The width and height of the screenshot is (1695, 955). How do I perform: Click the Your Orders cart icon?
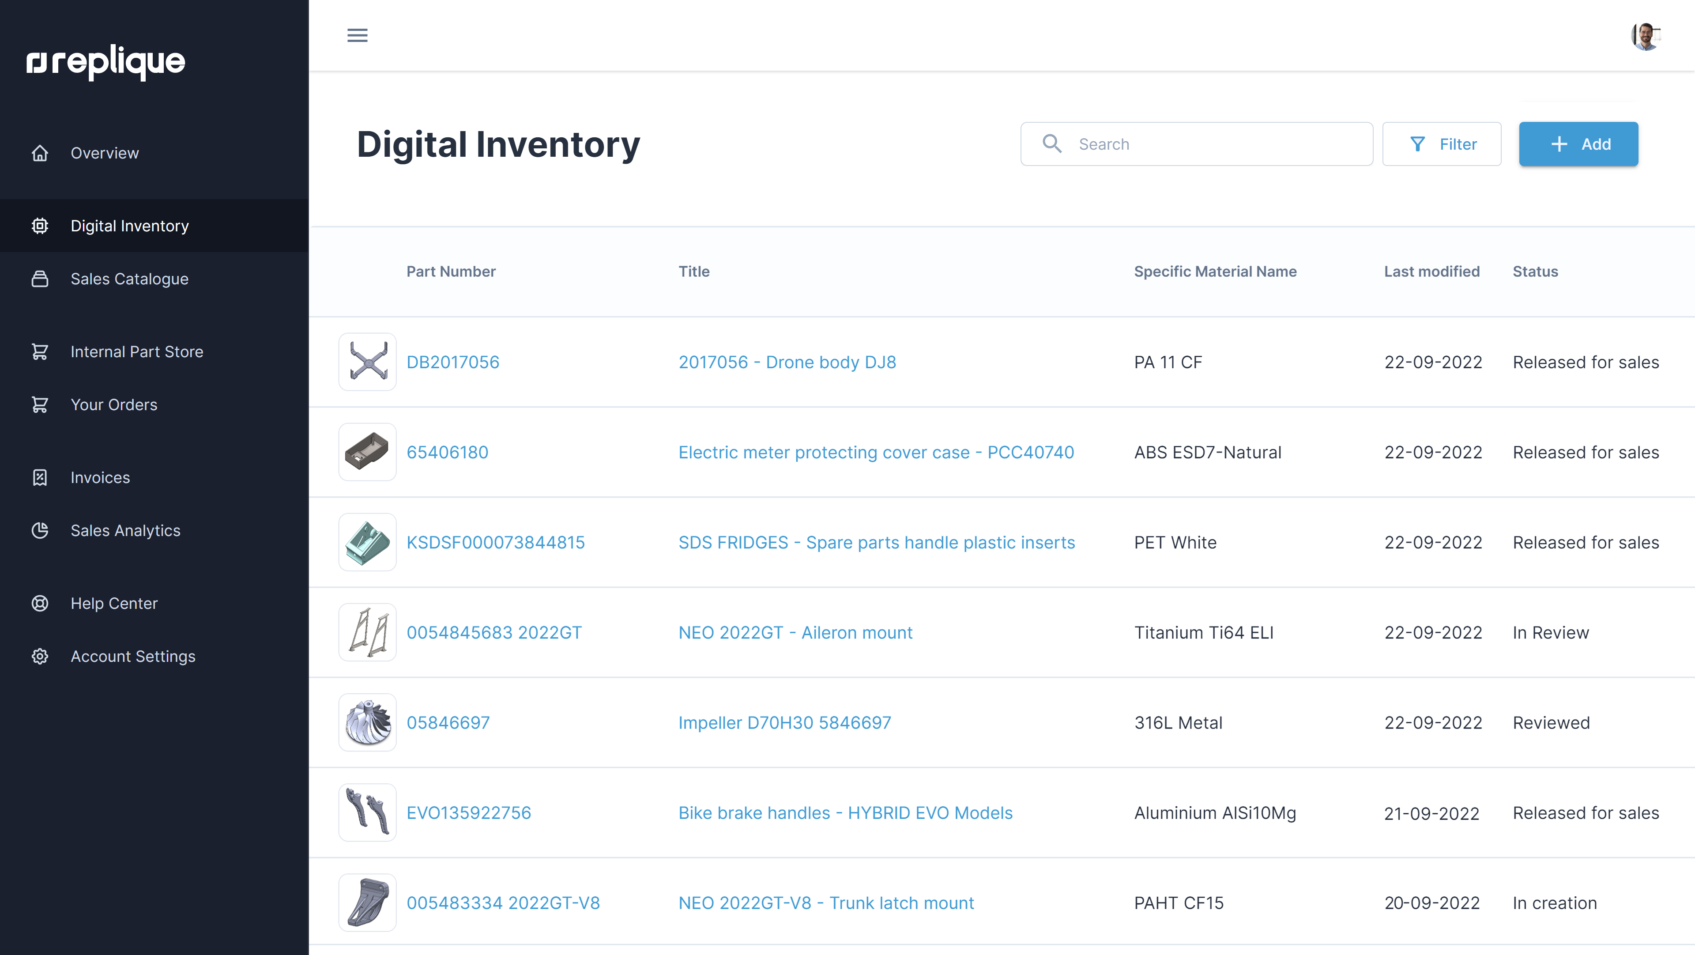(x=40, y=405)
